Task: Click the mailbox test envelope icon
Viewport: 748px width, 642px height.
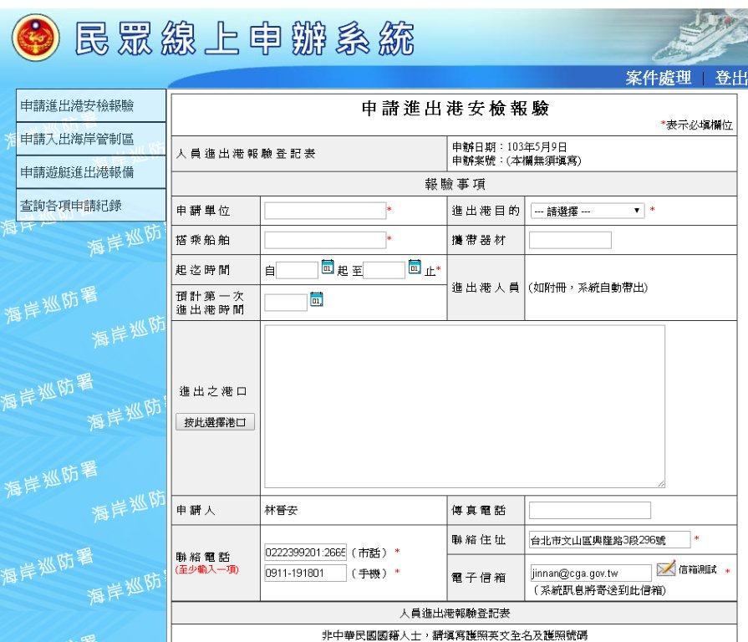Action: [665, 570]
